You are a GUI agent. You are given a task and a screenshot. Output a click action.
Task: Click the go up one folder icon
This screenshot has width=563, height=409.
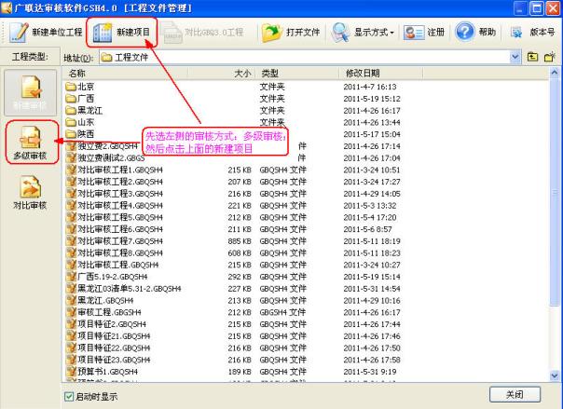[532, 58]
